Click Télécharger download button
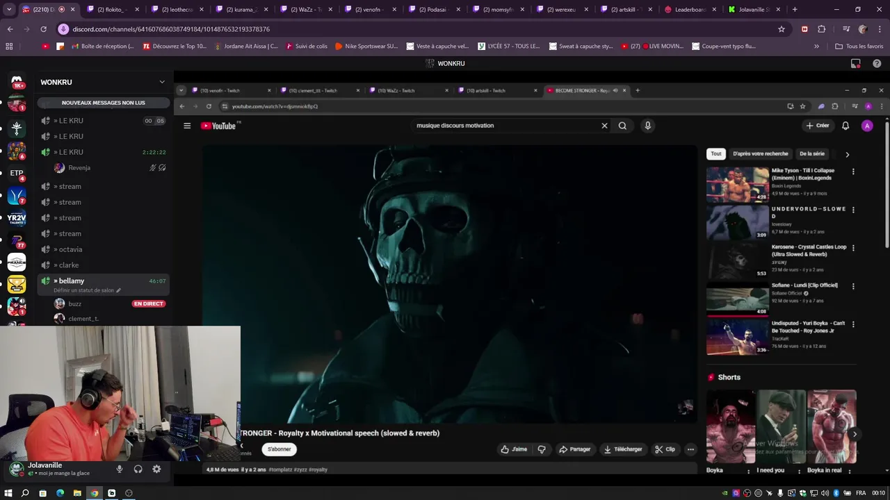The image size is (890, 500). [623, 449]
